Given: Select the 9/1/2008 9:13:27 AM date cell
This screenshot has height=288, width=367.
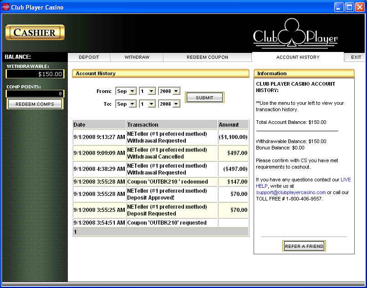Looking at the screenshot, I should (x=99, y=137).
